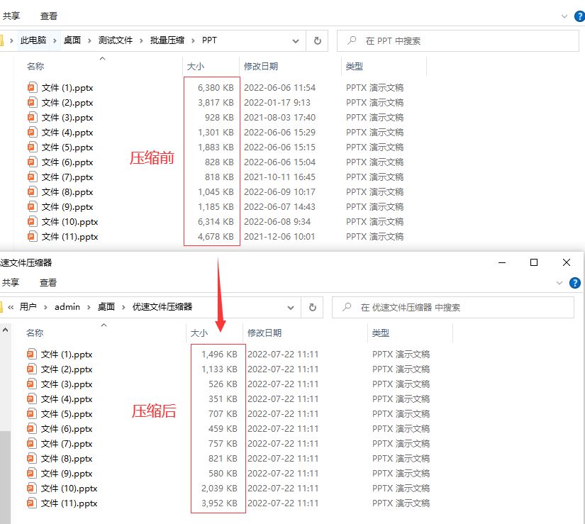Go to 测试文件 in the breadcrumb
The image size is (585, 524).
point(116,40)
